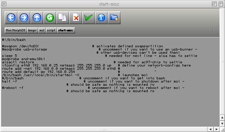Click the '#swapon /dev/hdXX' text
The width and height of the screenshot is (225, 132).
20,46
